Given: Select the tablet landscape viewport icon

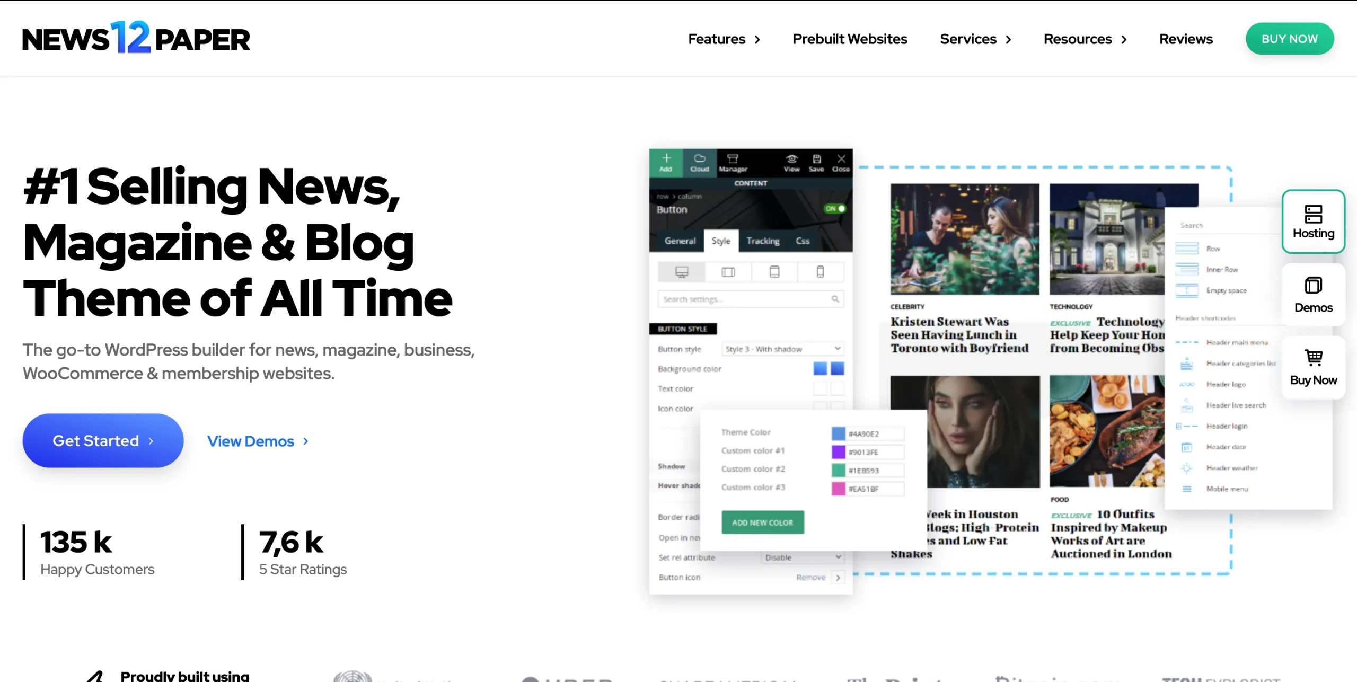Looking at the screenshot, I should (728, 272).
